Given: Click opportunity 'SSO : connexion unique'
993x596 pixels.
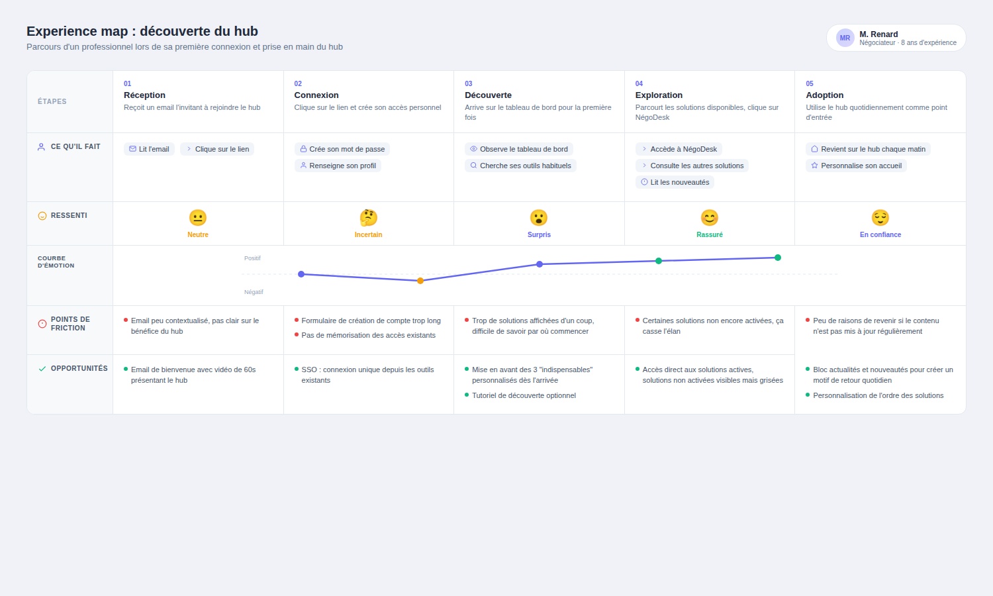Looking at the screenshot, I should click(367, 375).
